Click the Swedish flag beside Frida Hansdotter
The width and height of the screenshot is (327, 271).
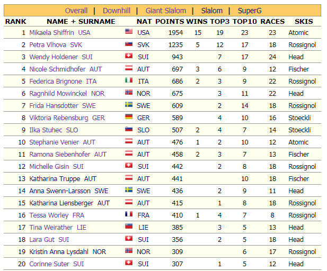(128, 105)
